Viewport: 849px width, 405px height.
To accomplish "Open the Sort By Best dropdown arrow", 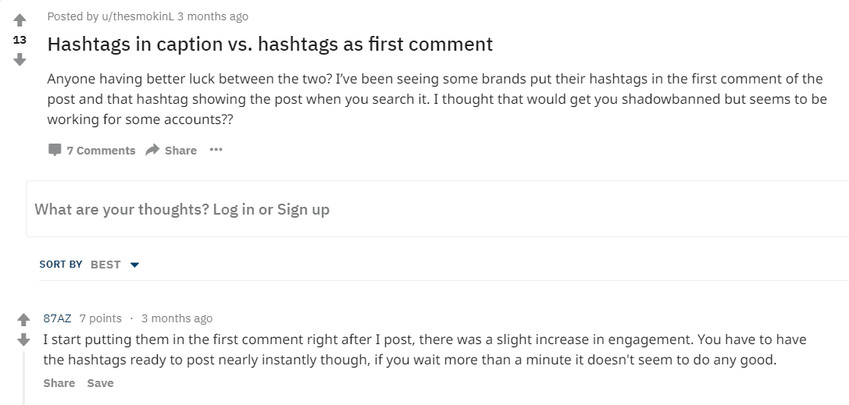I will (x=134, y=265).
